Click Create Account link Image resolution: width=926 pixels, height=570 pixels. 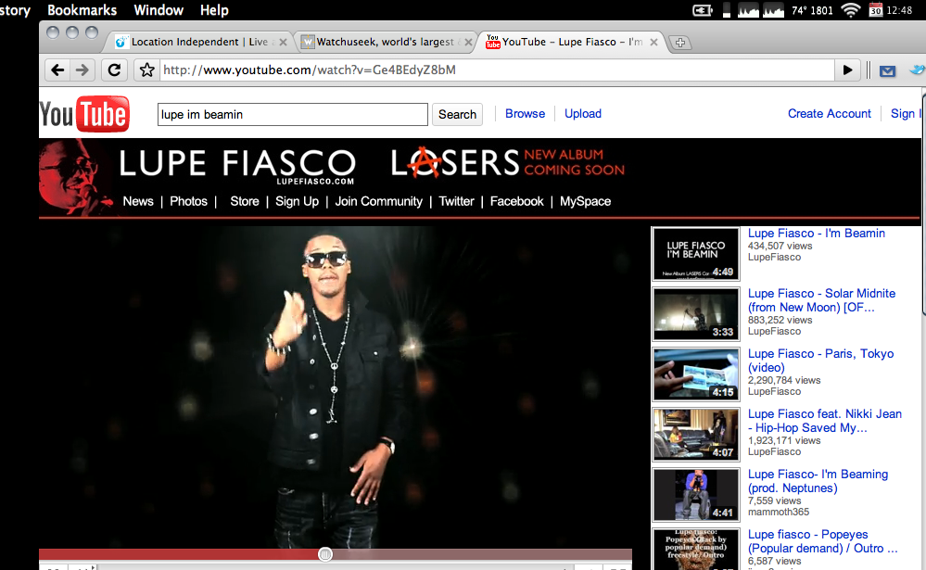(x=830, y=113)
